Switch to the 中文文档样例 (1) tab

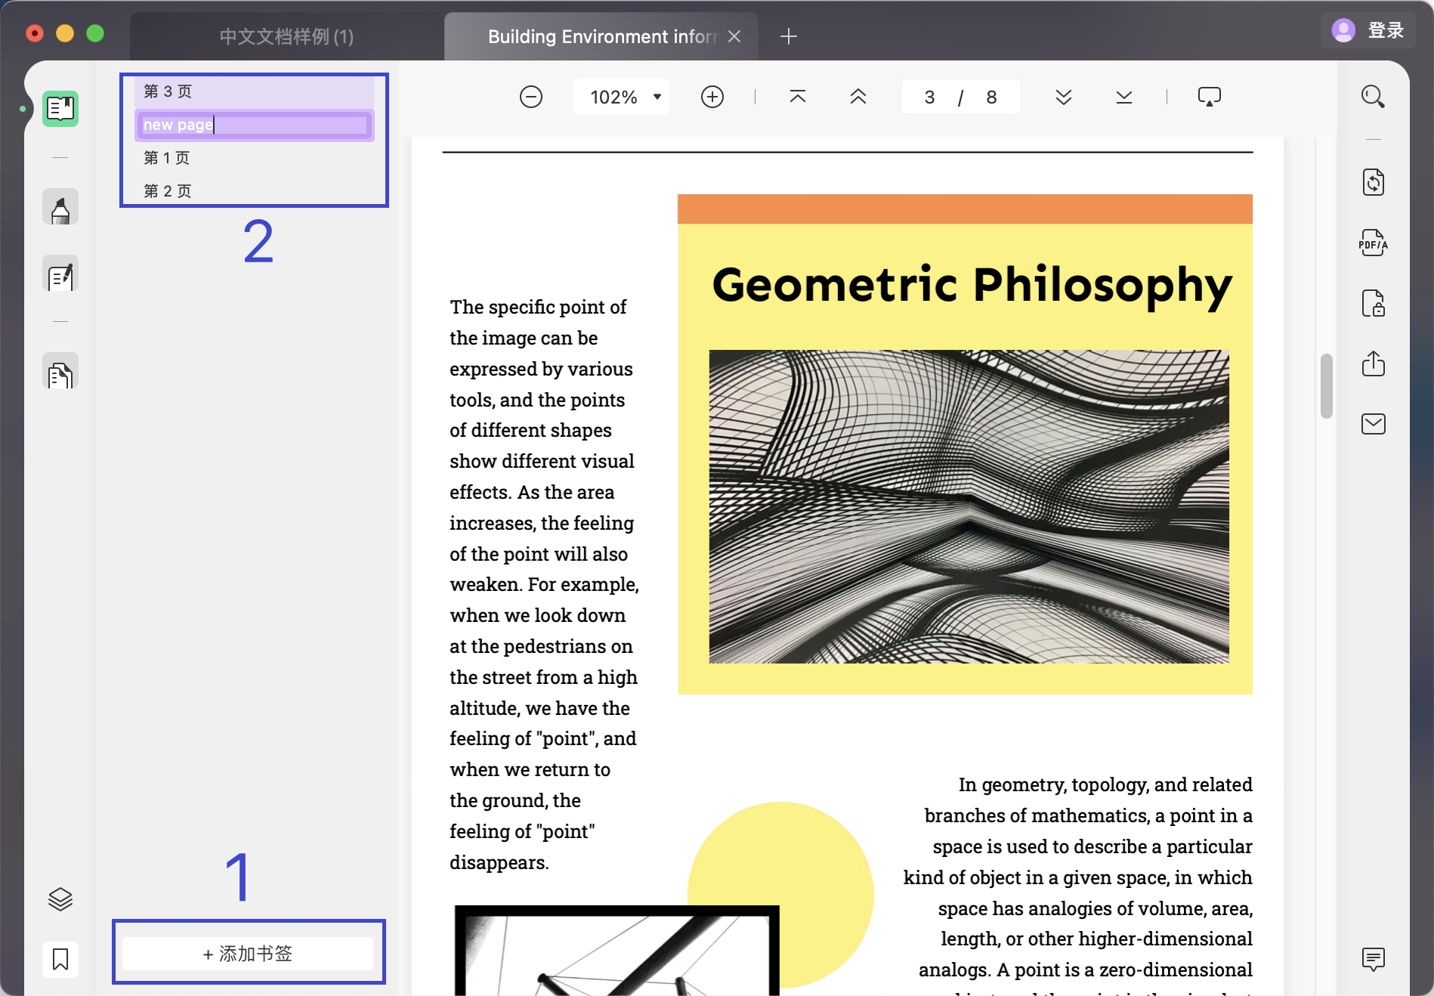(x=286, y=36)
